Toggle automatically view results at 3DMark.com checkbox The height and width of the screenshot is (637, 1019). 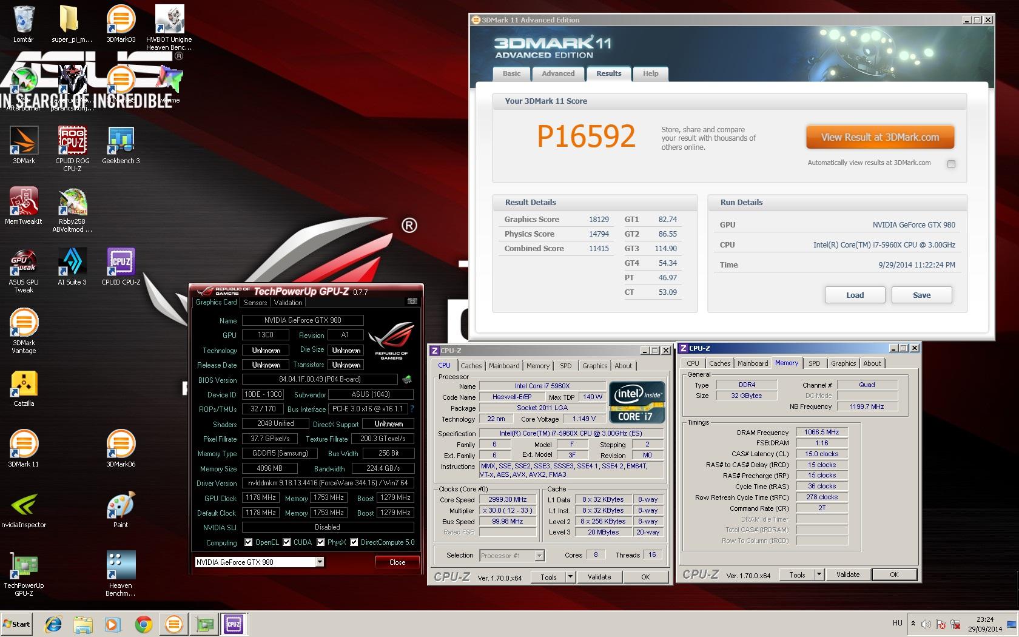951,164
